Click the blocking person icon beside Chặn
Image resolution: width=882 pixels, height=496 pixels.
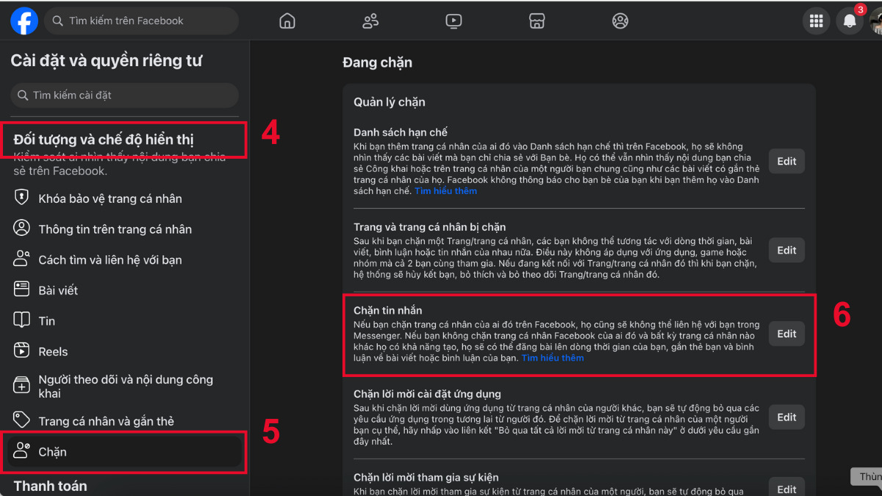tap(22, 451)
